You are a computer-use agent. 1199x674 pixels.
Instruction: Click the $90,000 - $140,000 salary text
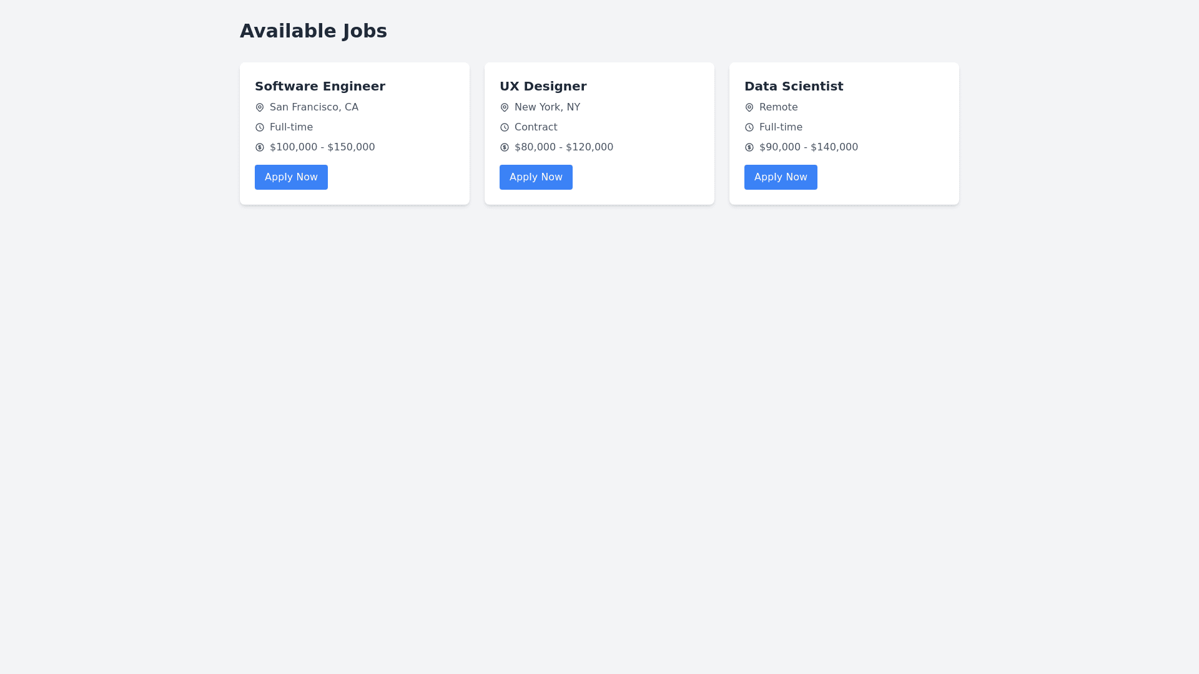(x=808, y=147)
